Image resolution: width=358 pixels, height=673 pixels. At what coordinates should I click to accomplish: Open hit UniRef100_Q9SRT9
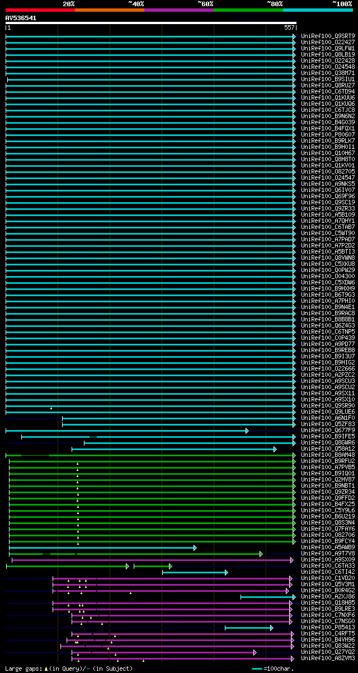(x=328, y=36)
